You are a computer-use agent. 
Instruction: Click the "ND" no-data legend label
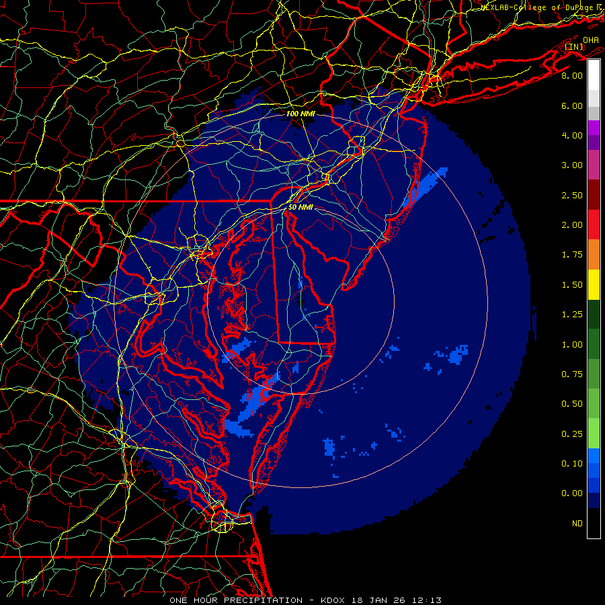click(577, 524)
